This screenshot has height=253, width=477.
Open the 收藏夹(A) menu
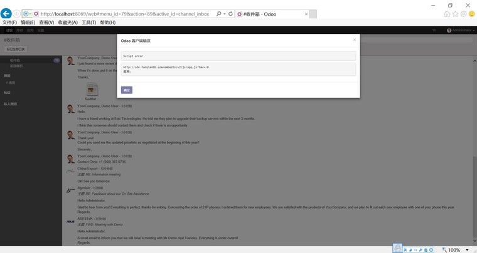coord(68,23)
